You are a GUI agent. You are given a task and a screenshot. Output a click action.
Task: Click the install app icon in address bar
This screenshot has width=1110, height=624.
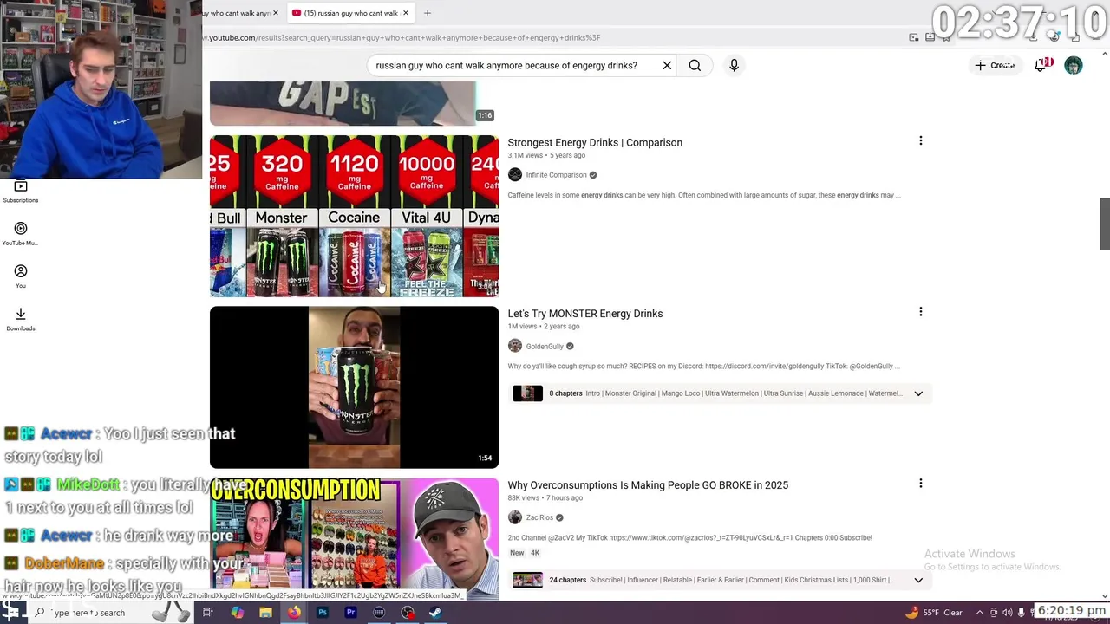click(930, 37)
